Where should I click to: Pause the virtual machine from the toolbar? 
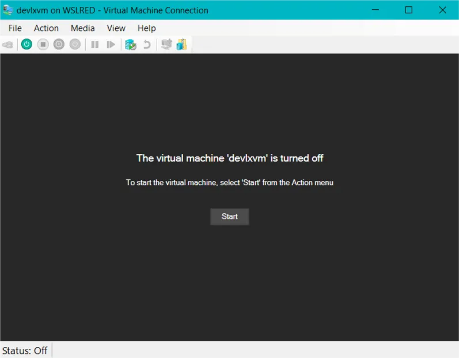coord(95,45)
